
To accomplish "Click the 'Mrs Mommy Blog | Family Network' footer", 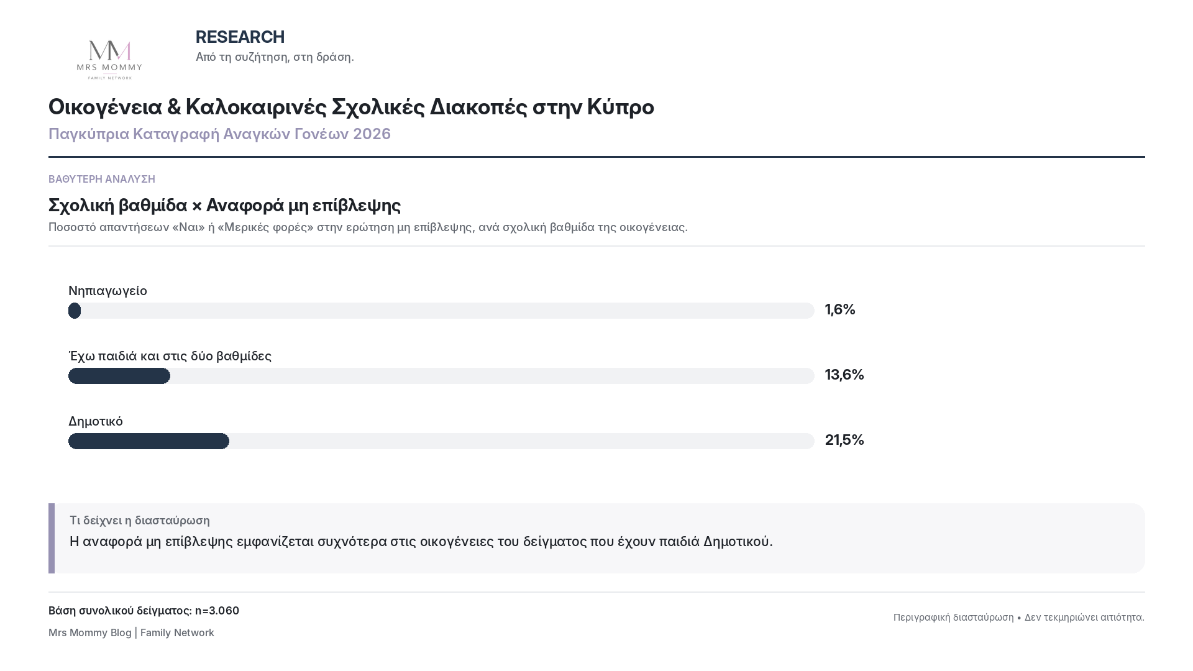I will [131, 632].
